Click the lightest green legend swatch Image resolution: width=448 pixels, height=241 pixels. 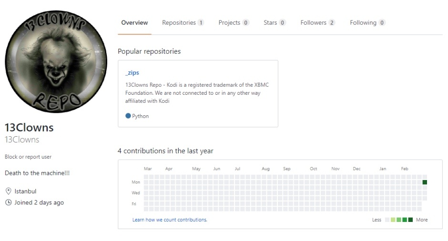click(393, 220)
